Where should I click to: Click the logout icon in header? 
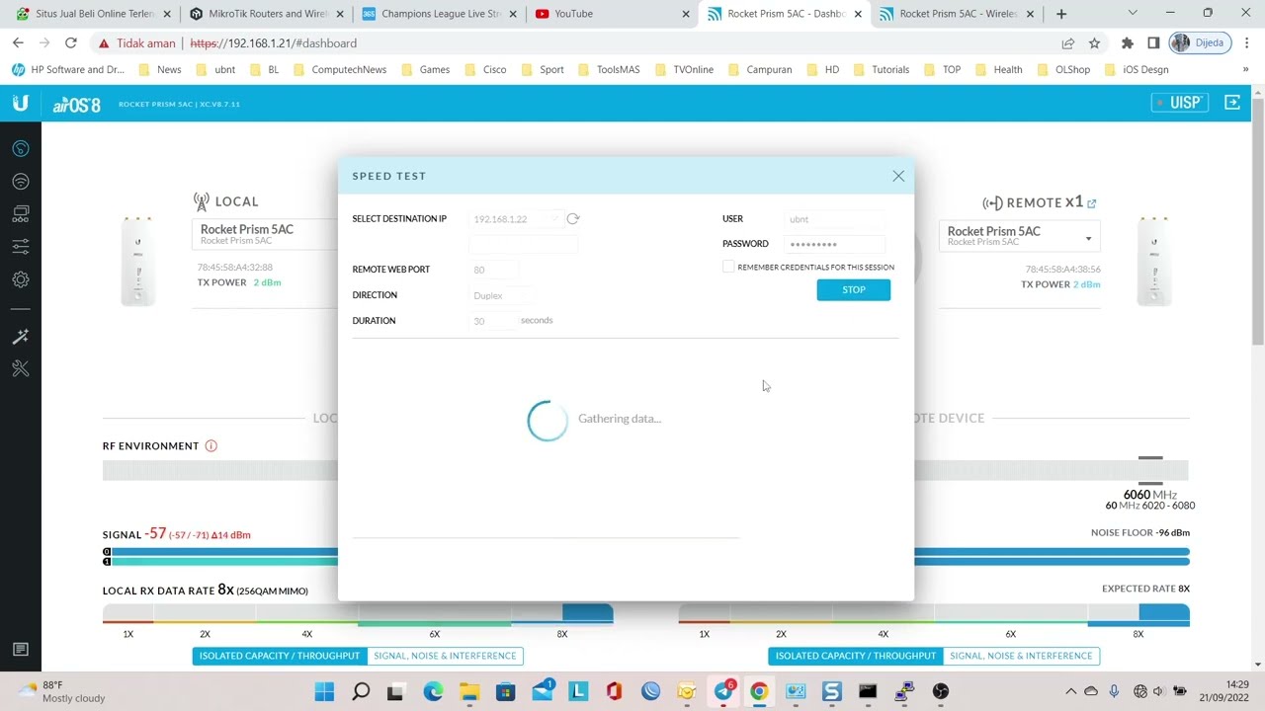tap(1232, 103)
